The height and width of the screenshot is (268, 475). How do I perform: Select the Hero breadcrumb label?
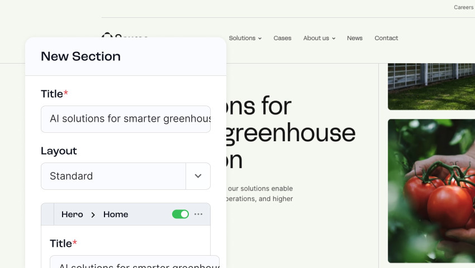(72, 214)
